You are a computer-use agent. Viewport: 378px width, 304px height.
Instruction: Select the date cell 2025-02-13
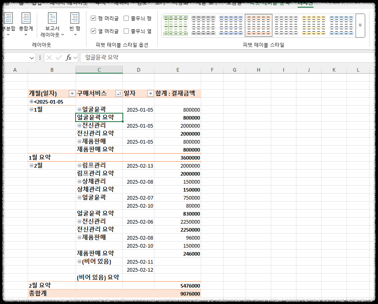(x=138, y=166)
